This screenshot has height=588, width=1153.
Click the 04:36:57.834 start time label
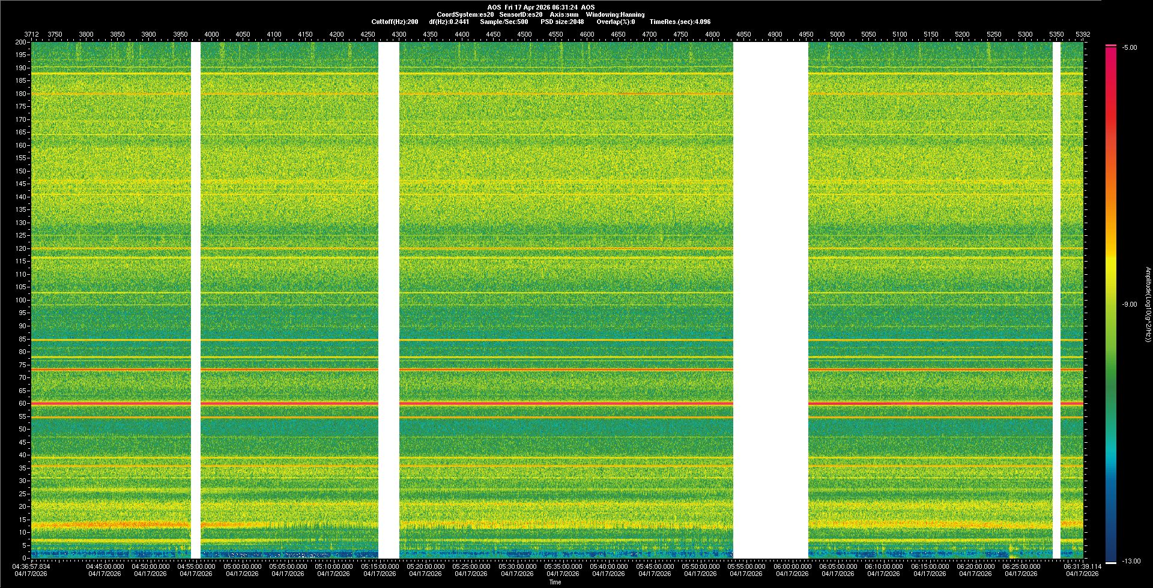32,566
